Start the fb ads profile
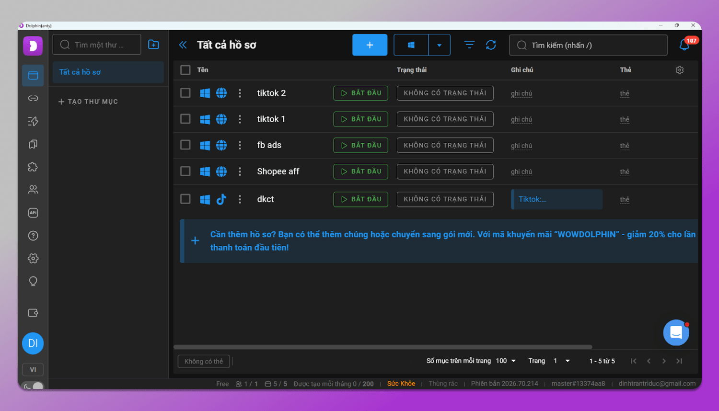 360,145
